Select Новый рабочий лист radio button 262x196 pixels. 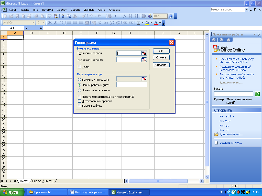pos(79,85)
